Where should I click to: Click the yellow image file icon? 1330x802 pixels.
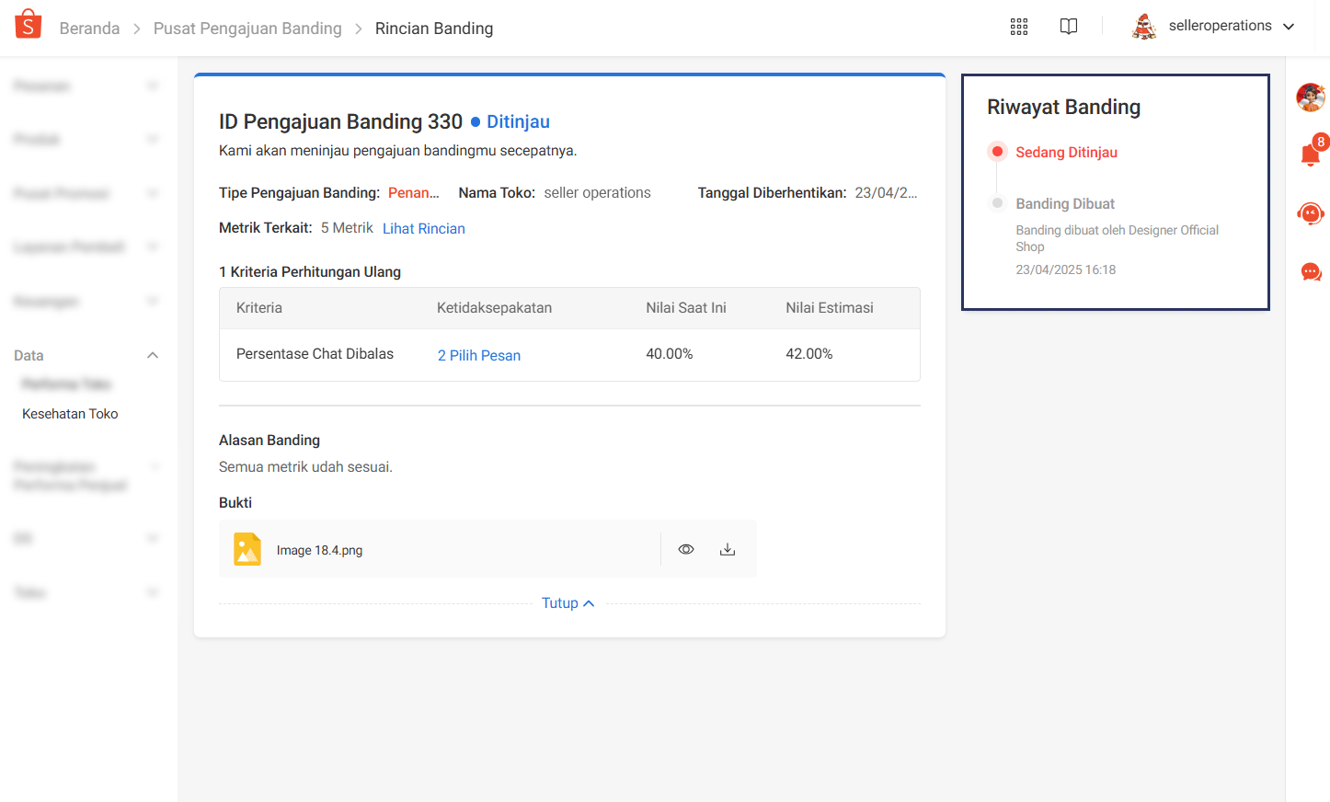(x=247, y=549)
